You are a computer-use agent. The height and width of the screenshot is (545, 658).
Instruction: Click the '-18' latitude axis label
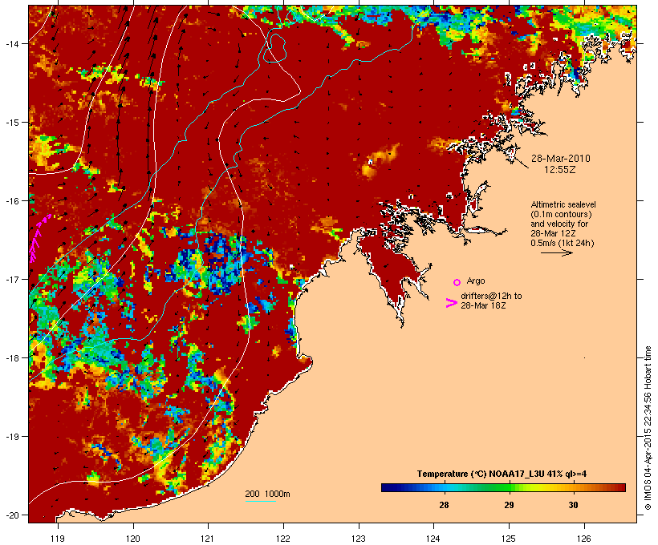point(12,358)
